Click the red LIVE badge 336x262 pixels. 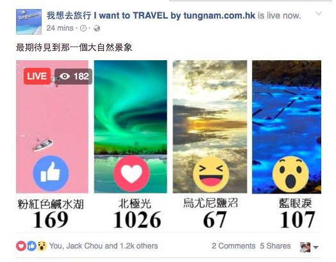click(37, 76)
